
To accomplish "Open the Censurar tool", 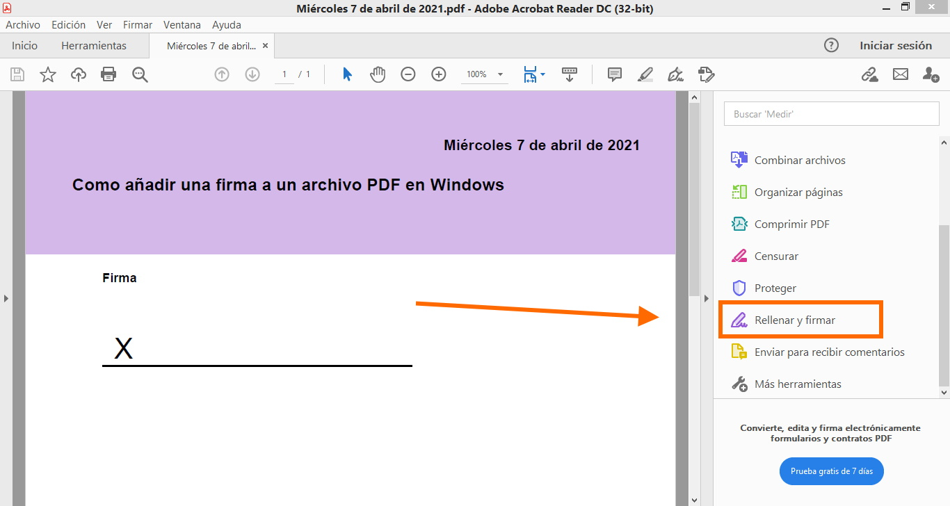I will (764, 256).
